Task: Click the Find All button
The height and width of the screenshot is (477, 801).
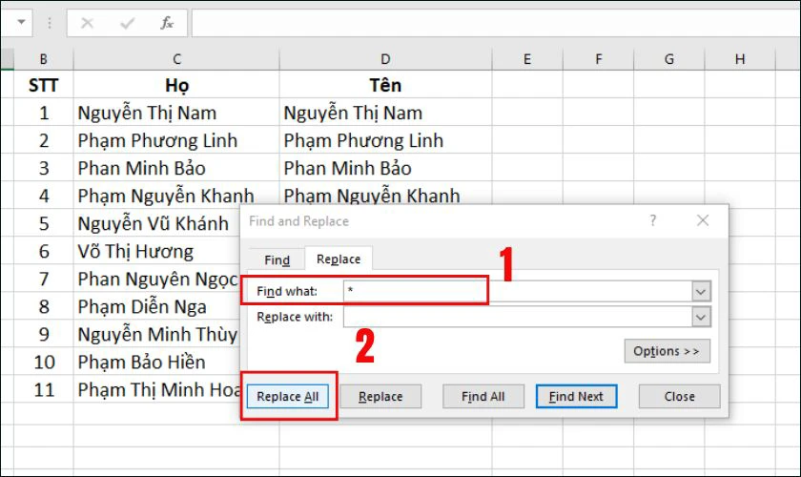Action: 483,397
